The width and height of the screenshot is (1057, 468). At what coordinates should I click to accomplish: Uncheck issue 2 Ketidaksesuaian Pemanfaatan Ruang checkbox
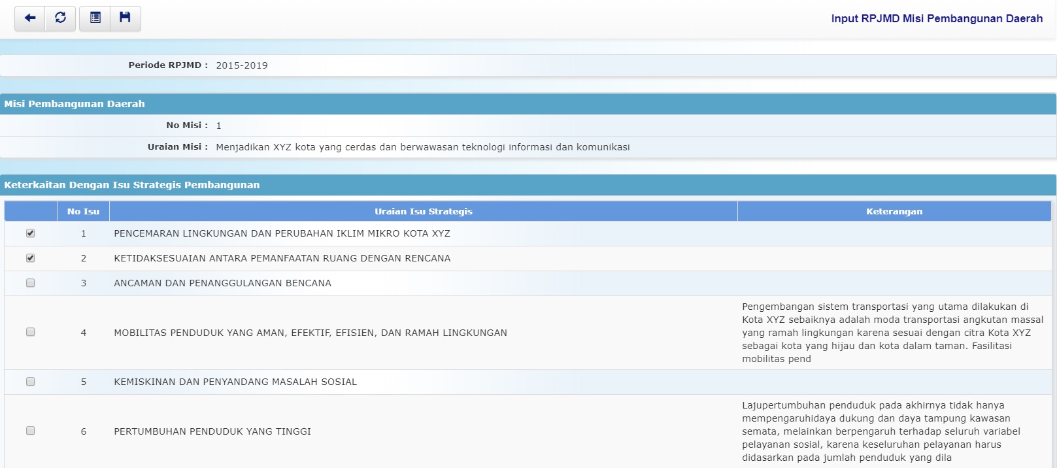[31, 258]
